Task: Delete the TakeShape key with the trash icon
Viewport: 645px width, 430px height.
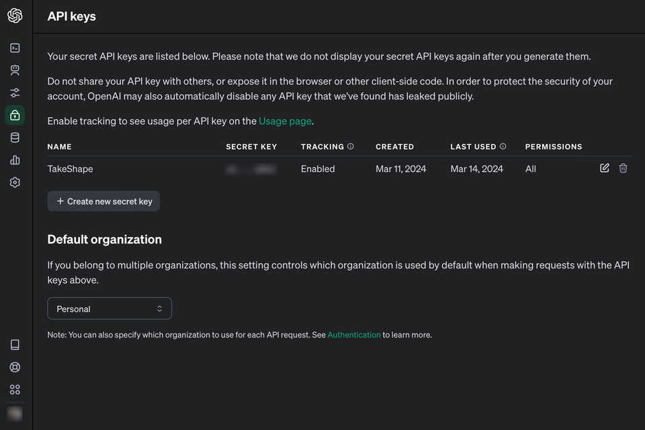Action: coord(623,168)
